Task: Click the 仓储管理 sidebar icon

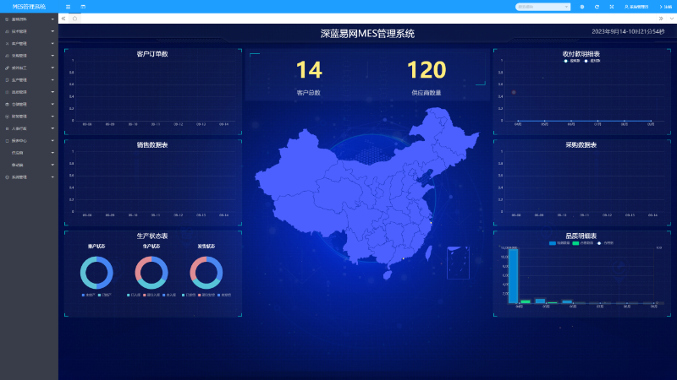Action: pyautogui.click(x=7, y=104)
